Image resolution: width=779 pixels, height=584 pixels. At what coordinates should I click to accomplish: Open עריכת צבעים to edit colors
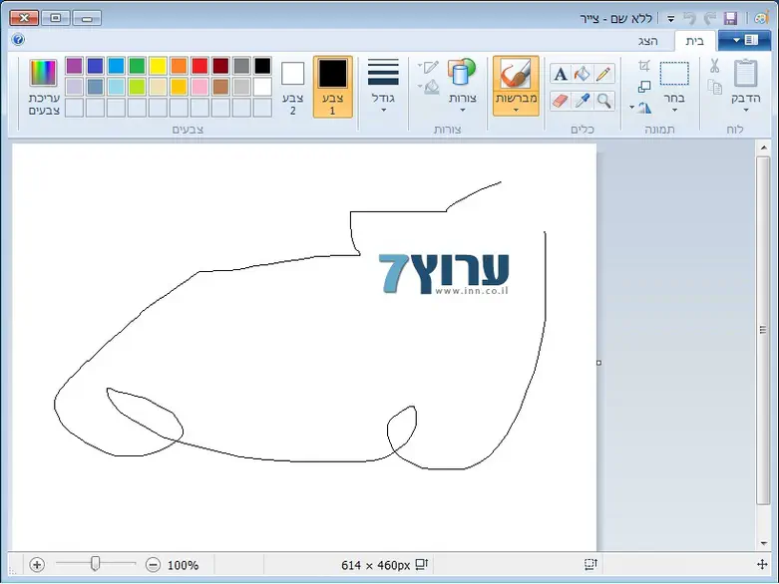pyautogui.click(x=44, y=87)
